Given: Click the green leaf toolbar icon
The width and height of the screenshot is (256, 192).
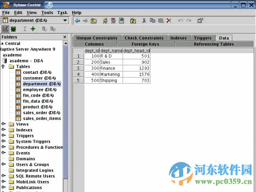Looking at the screenshot, I should pos(13,29).
